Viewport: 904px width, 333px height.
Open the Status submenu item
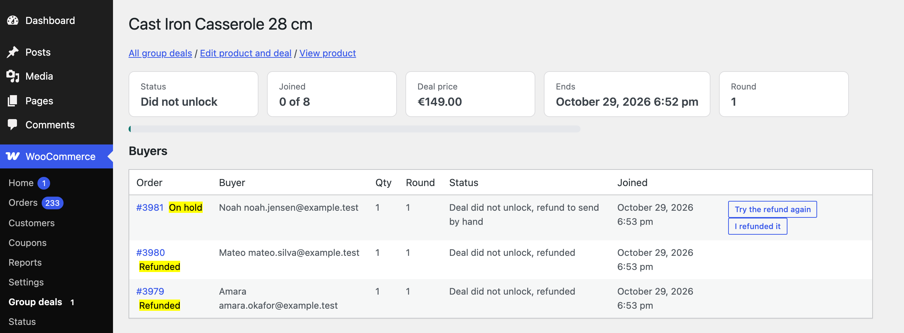click(22, 322)
